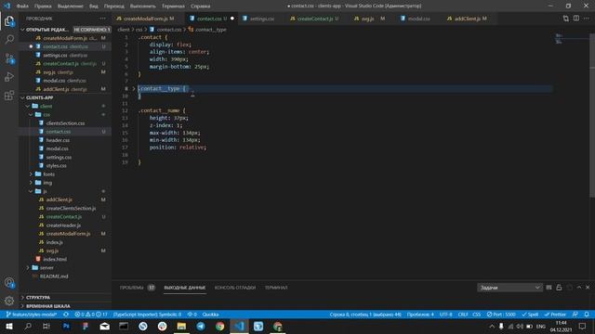This screenshot has height=334, width=595.
Task: Open Google Chrome from the taskbar
Action: coord(219,326)
